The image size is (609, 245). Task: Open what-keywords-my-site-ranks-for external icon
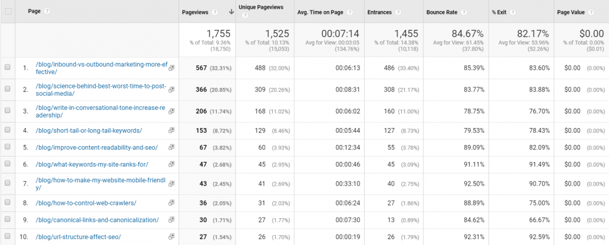pyautogui.click(x=171, y=164)
